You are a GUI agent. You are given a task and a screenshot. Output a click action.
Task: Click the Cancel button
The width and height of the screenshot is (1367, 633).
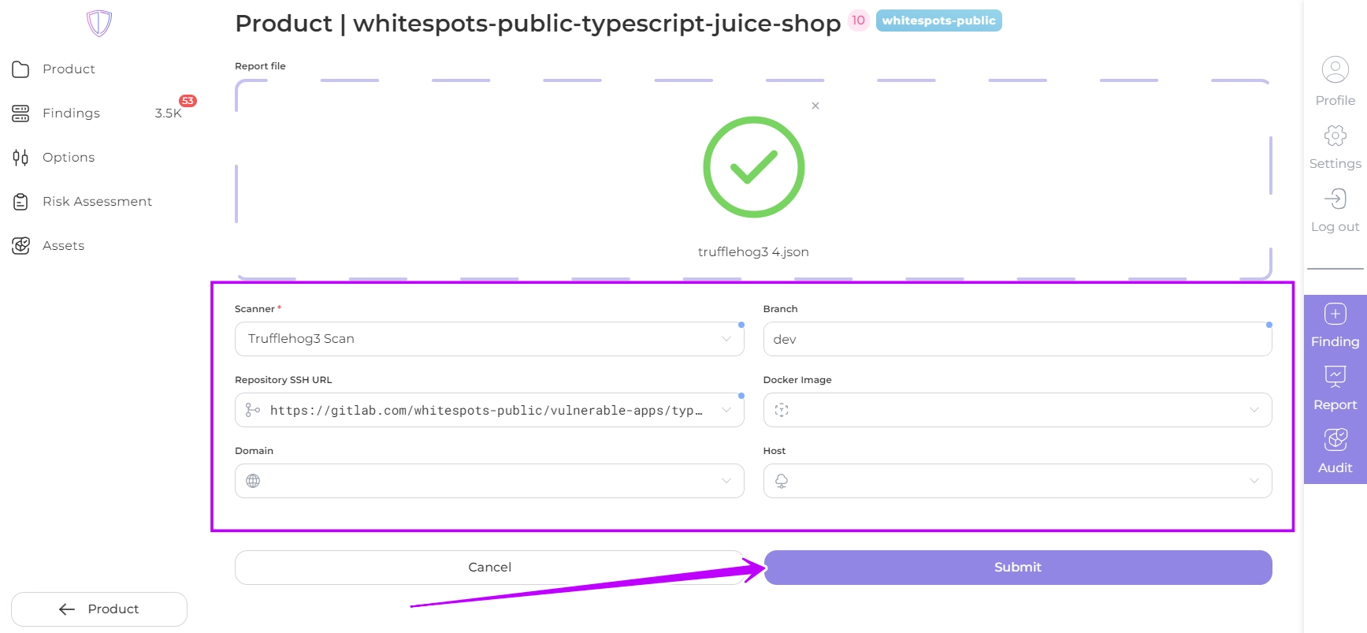pyautogui.click(x=489, y=568)
